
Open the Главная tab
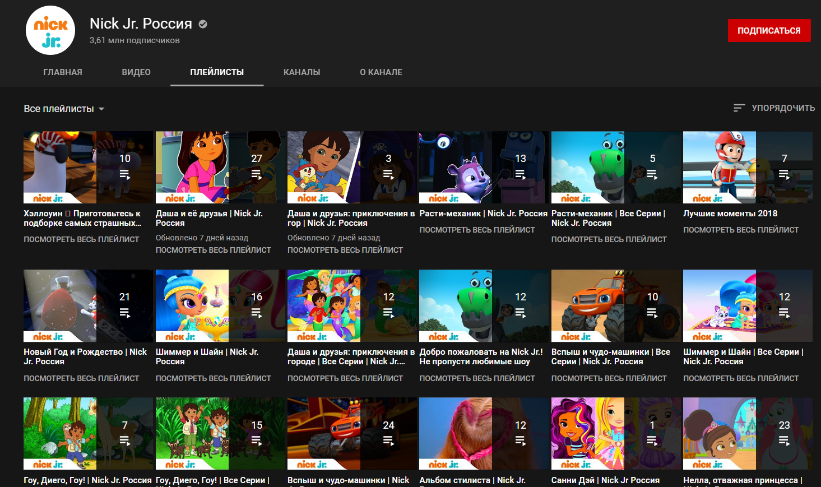(63, 72)
